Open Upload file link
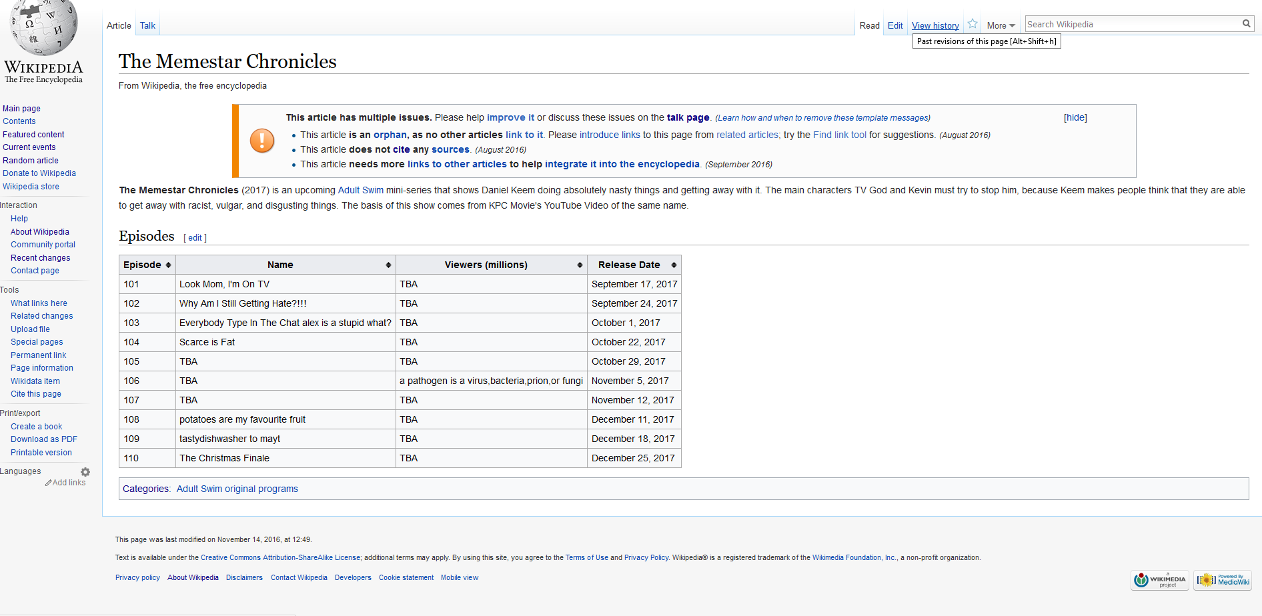Image resolution: width=1262 pixels, height=616 pixels. (30, 329)
